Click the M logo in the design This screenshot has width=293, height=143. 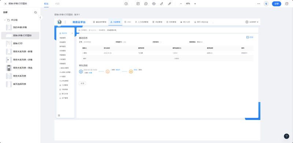pyautogui.click(x=59, y=22)
